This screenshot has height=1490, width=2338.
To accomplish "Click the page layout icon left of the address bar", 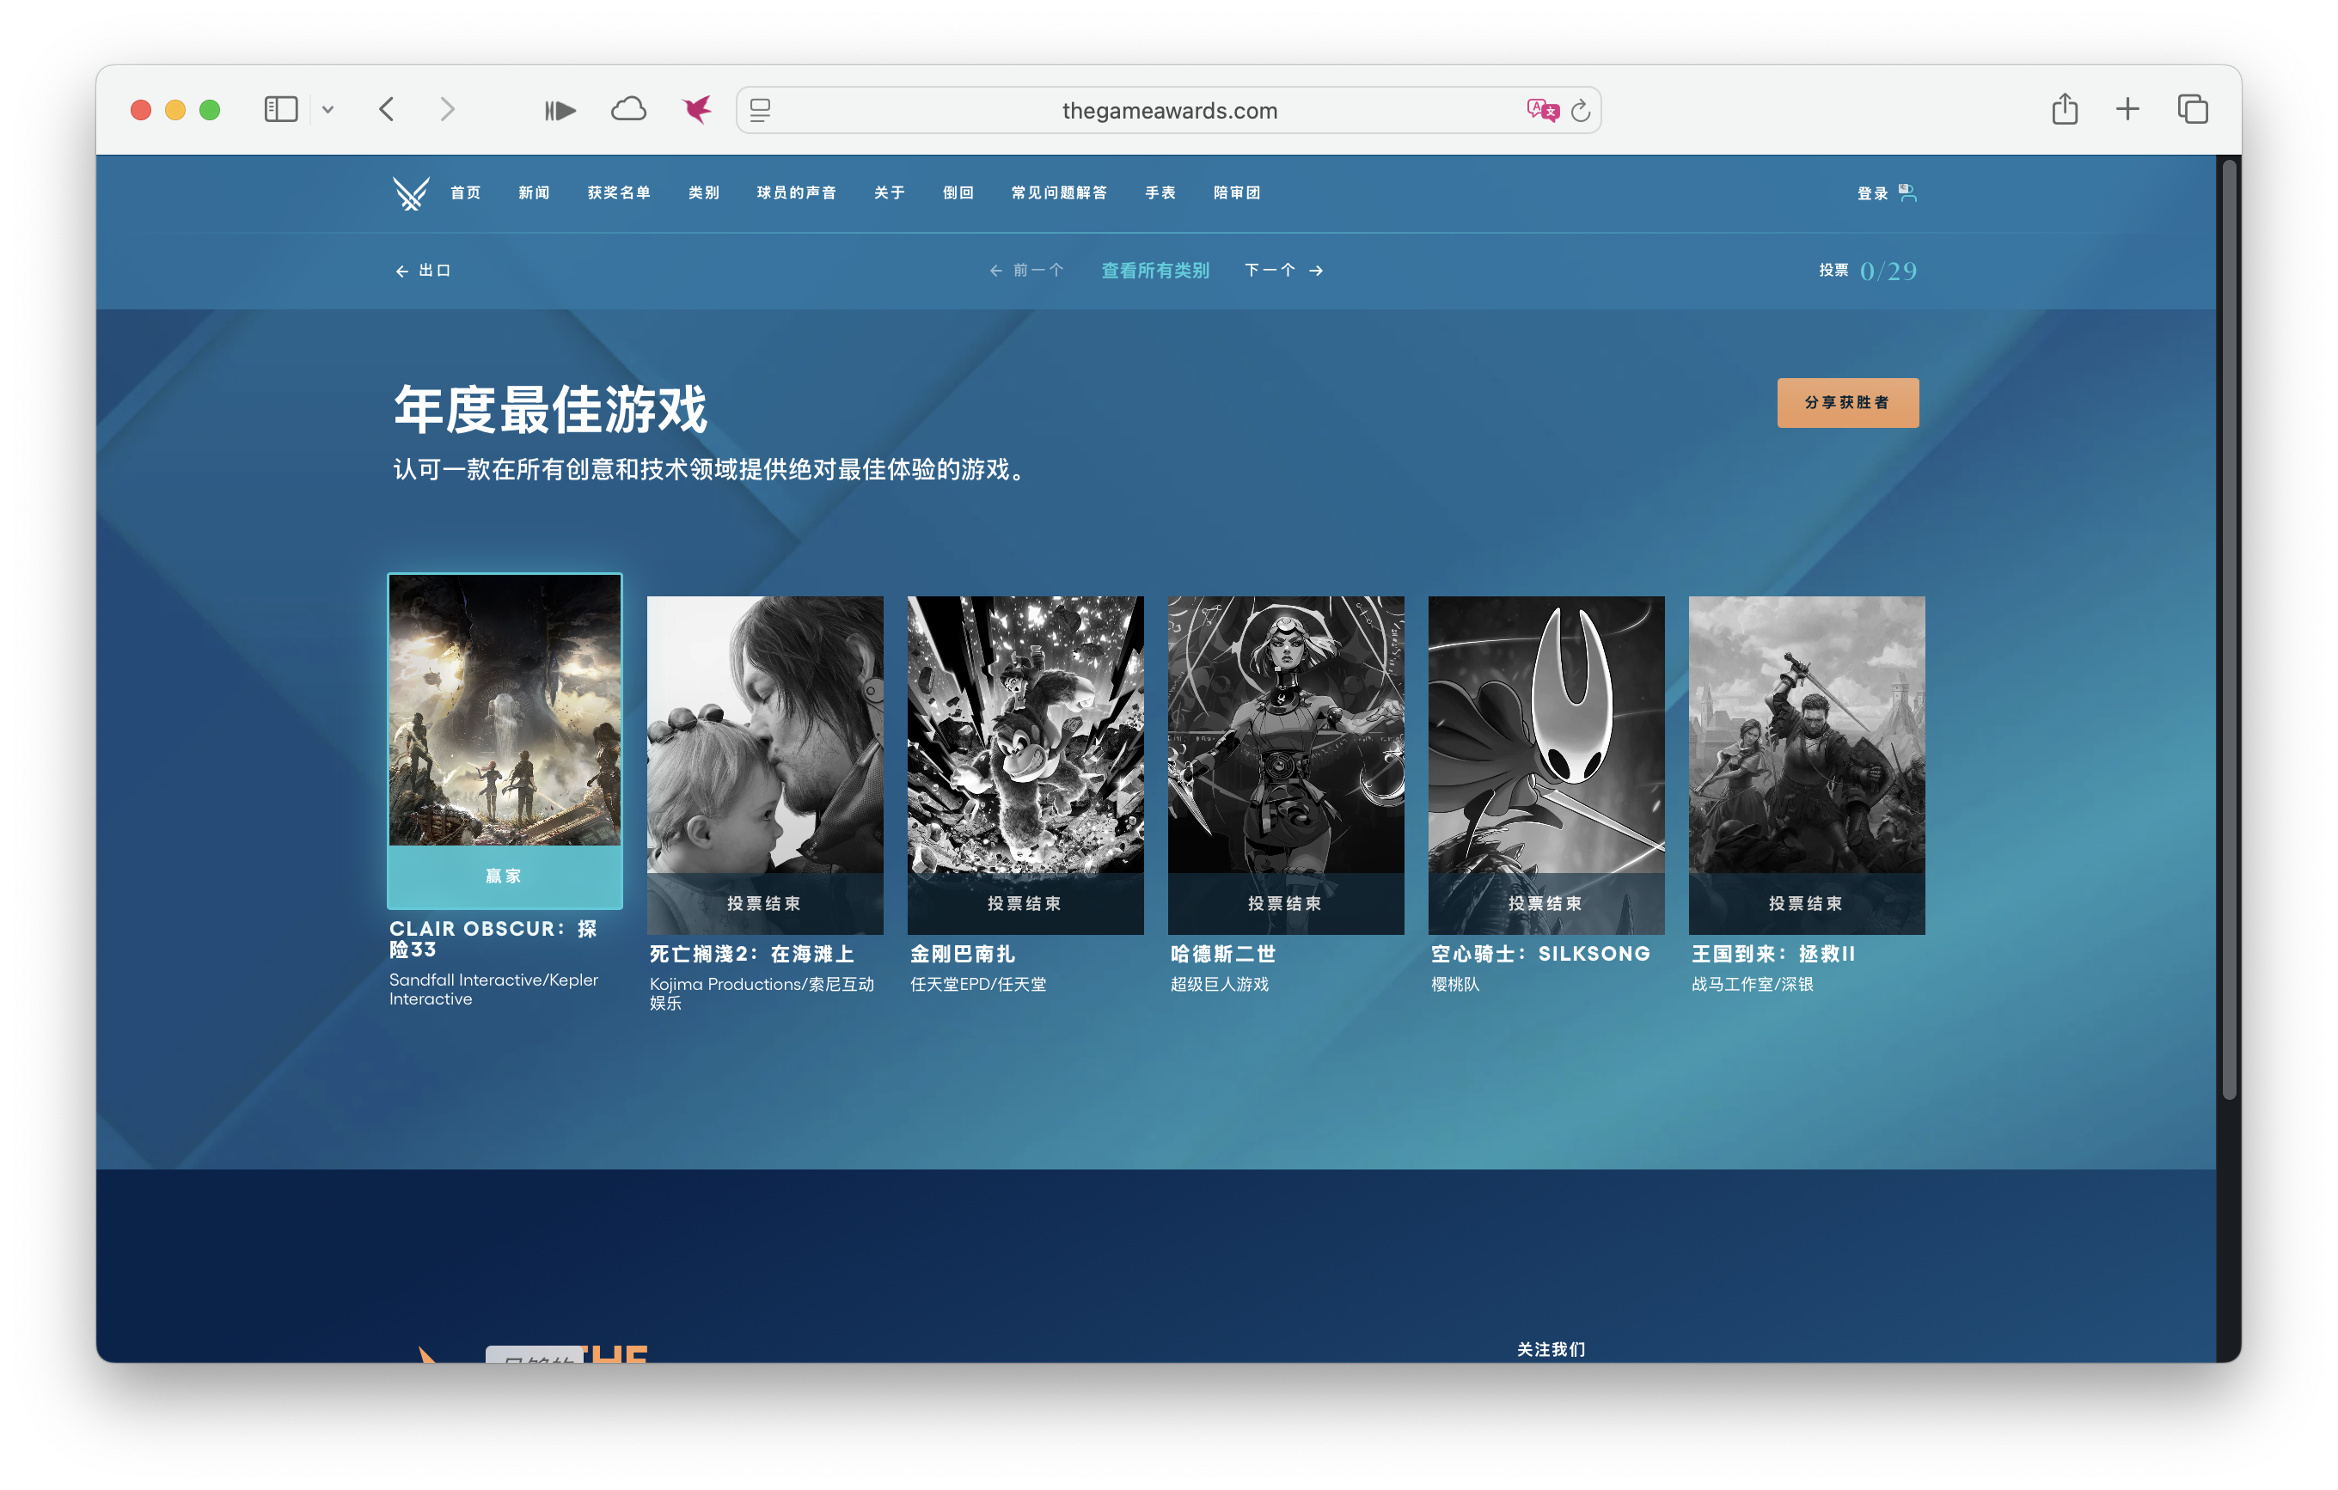I will coord(762,110).
